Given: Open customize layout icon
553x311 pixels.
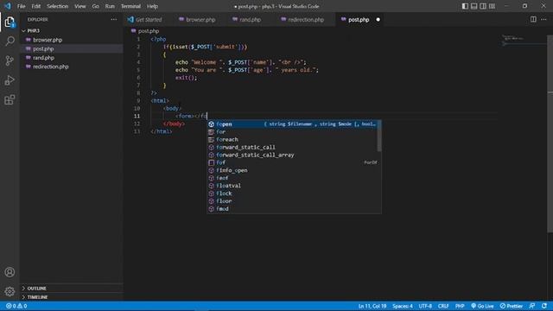Looking at the screenshot, I should tap(492, 6).
